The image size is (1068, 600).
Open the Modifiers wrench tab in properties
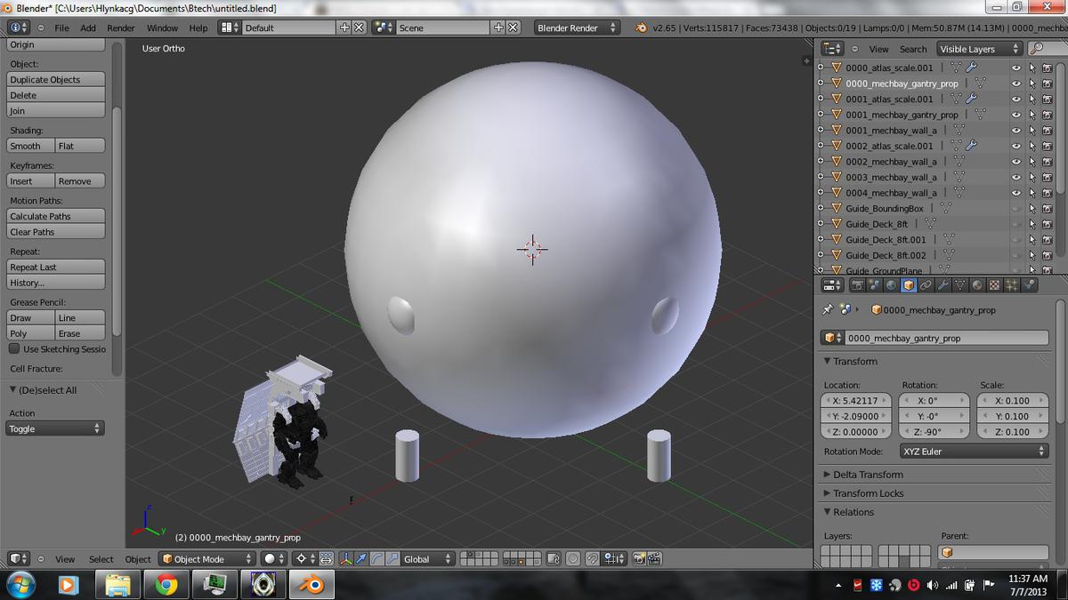(943, 285)
